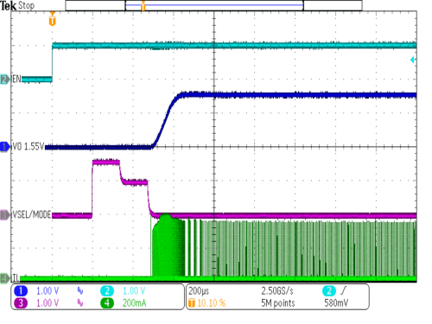The height and width of the screenshot is (324, 432).
Task: Click the channel 3 bandwidth limit icon
Action: pyautogui.click(x=80, y=303)
